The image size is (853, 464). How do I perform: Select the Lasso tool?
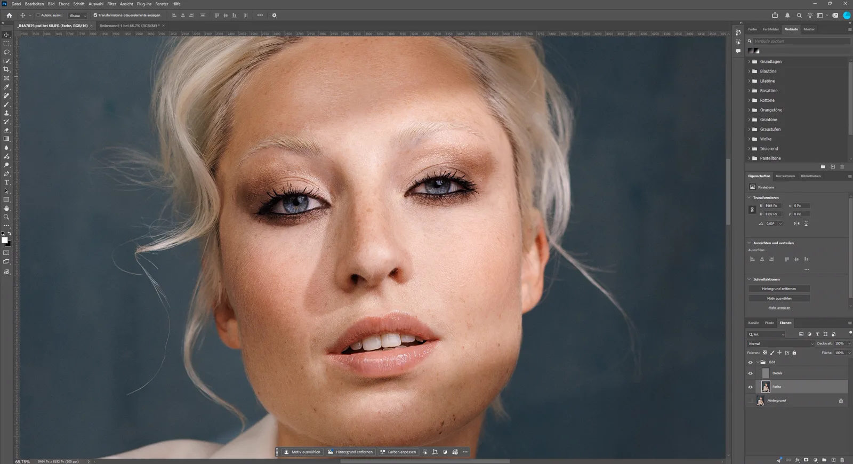[6, 52]
